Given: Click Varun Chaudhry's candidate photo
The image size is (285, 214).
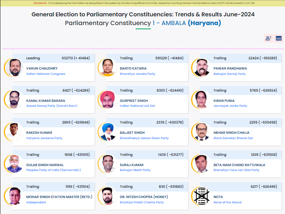Looking at the screenshot, I should (14, 67).
